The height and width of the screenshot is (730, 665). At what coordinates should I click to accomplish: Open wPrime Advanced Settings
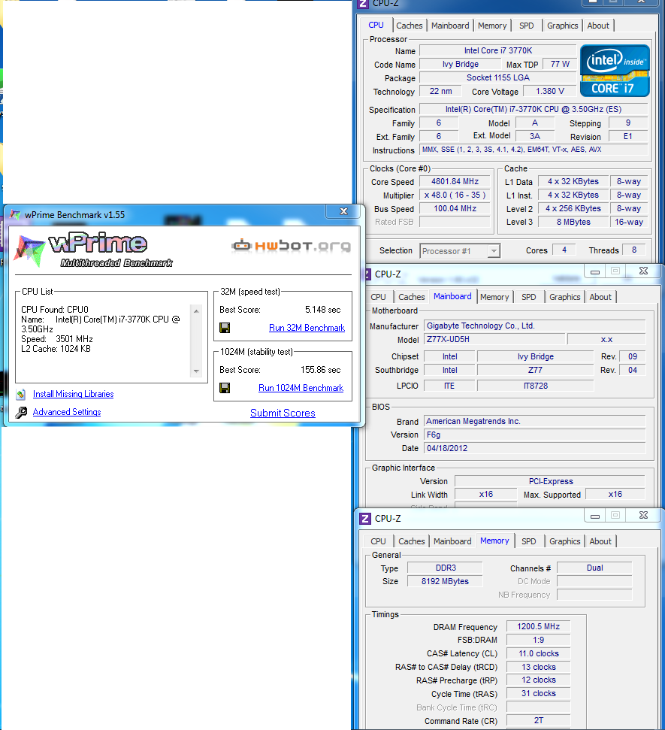67,412
